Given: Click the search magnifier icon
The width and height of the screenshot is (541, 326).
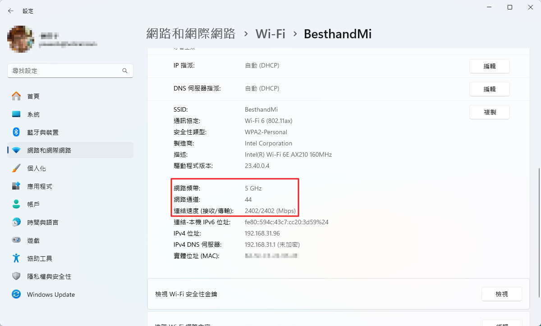Looking at the screenshot, I should point(125,71).
